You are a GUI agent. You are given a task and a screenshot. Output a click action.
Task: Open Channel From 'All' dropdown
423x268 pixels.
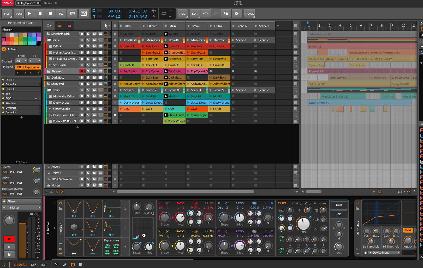click(21, 61)
